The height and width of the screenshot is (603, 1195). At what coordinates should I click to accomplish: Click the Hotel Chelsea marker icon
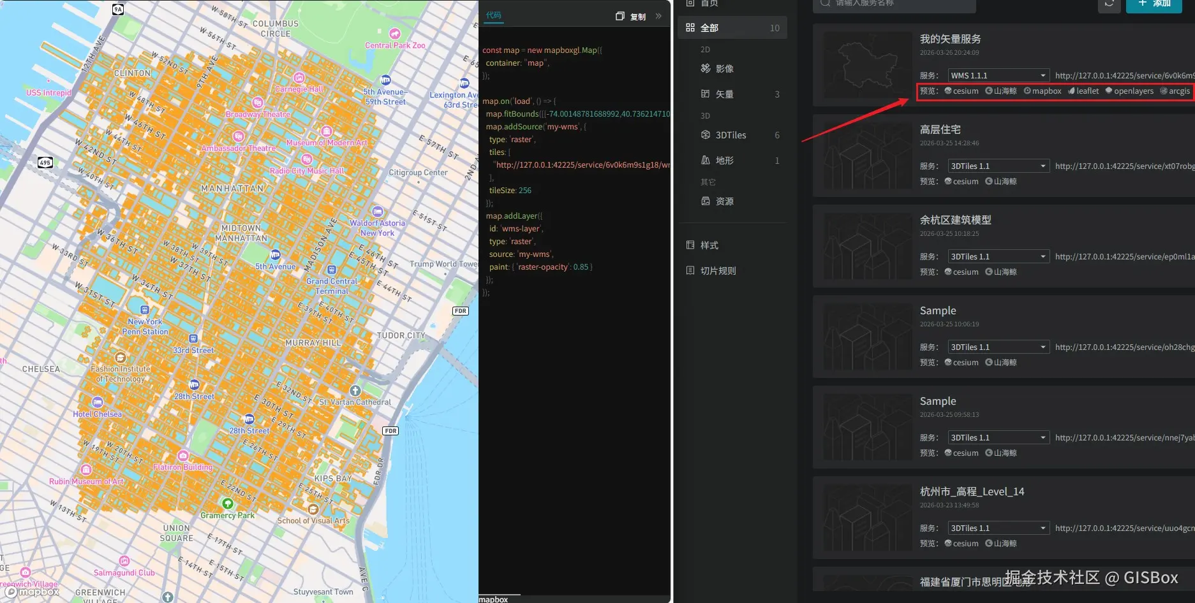pyautogui.click(x=98, y=402)
